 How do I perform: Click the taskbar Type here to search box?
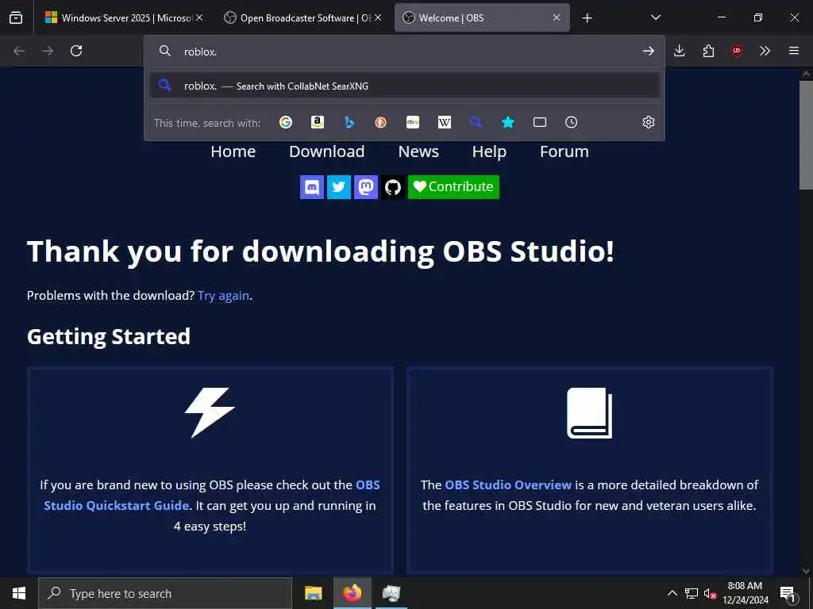pyautogui.click(x=165, y=593)
